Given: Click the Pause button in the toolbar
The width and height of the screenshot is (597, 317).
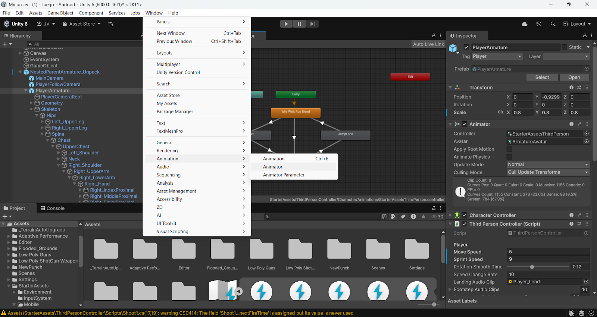Looking at the screenshot, I should 299,24.
